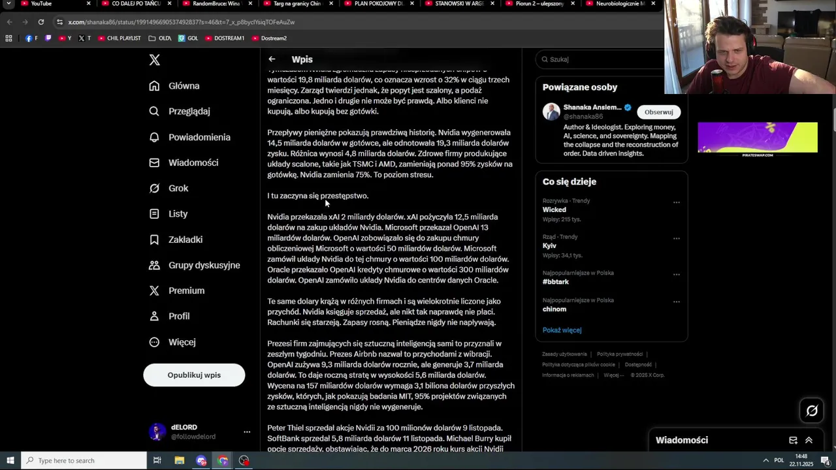
Task: Switch to RandomBruce tab
Action: click(x=216, y=4)
